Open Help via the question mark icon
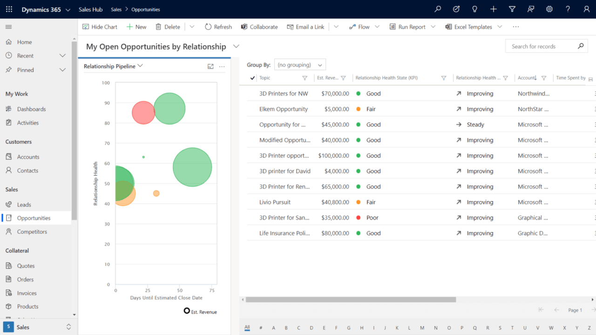This screenshot has width=596, height=335. pyautogui.click(x=568, y=9)
